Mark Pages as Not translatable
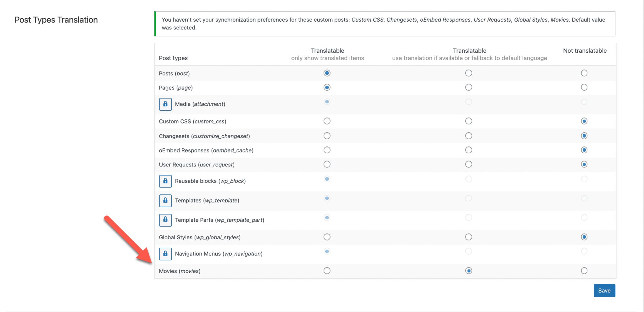The width and height of the screenshot is (644, 312). [584, 87]
